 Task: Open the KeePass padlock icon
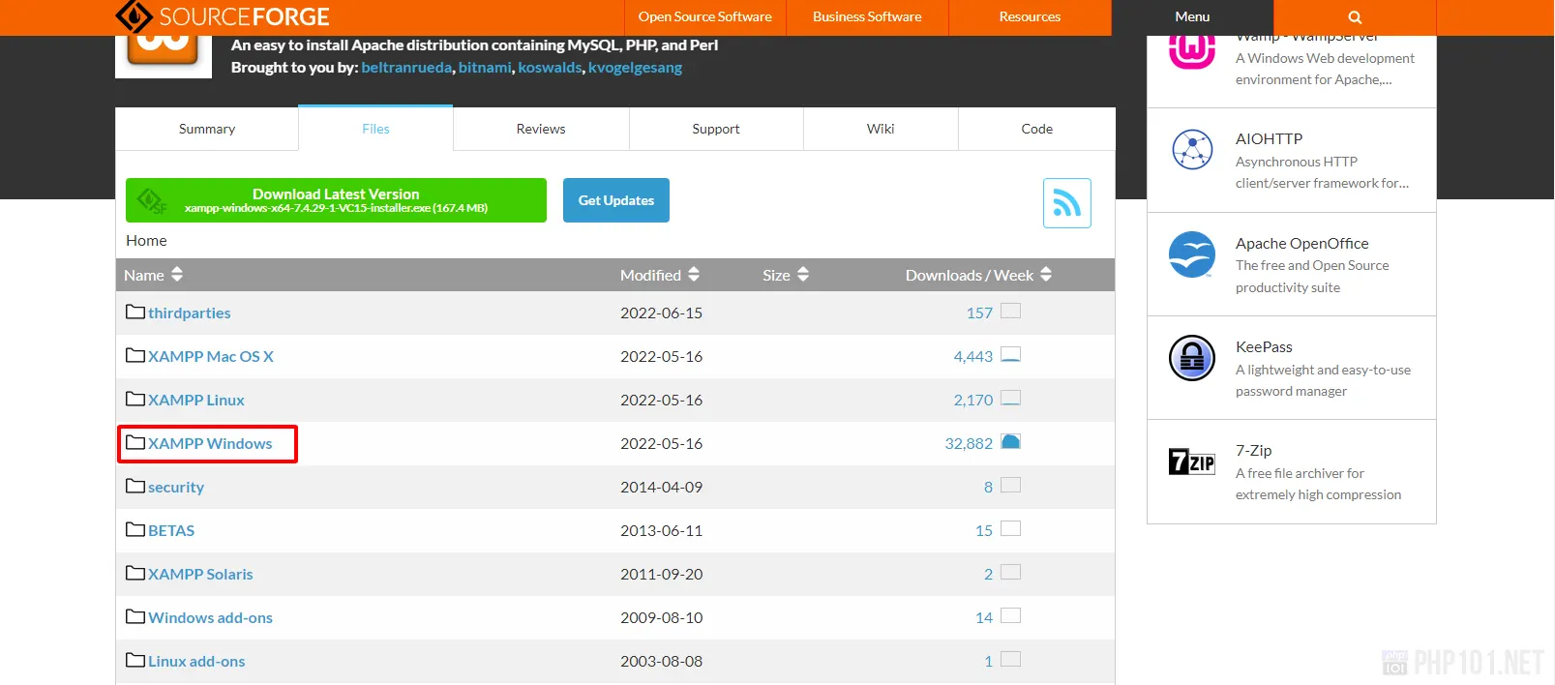(1191, 358)
